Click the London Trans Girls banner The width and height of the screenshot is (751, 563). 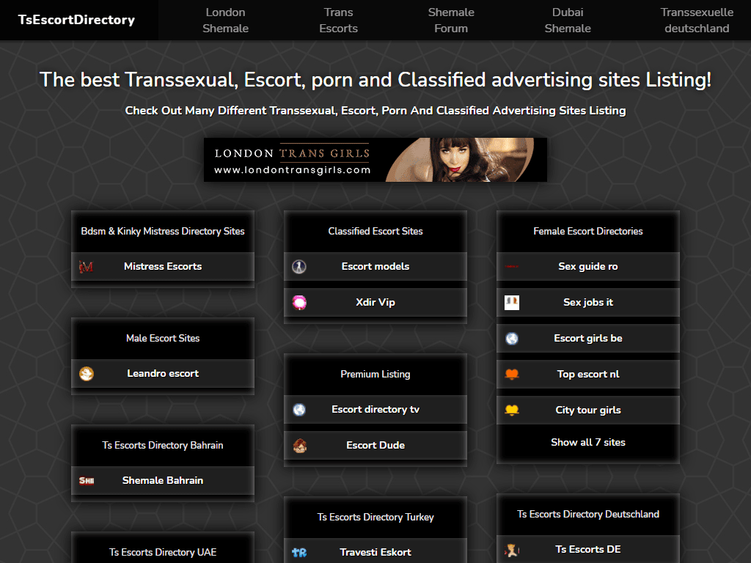pos(375,159)
